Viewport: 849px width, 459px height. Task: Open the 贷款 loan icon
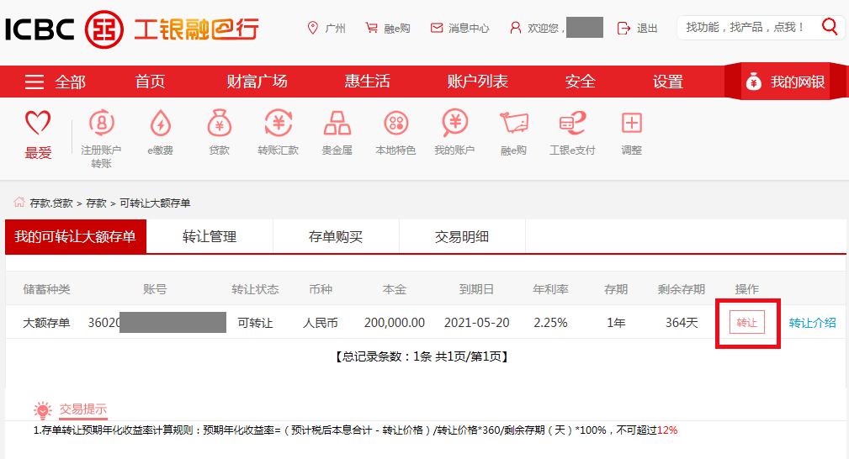pyautogui.click(x=220, y=123)
